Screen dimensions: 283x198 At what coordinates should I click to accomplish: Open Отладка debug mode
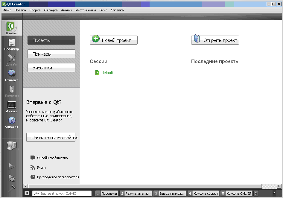[x=12, y=76]
